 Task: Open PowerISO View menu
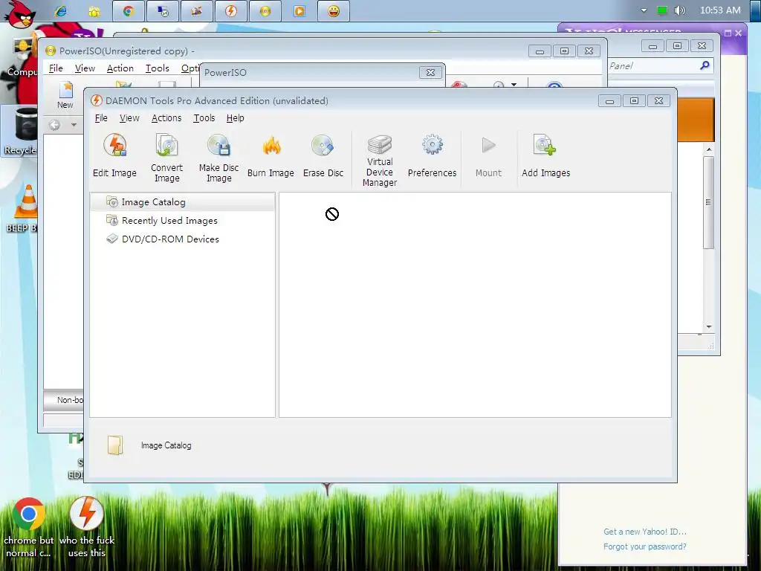(x=85, y=68)
